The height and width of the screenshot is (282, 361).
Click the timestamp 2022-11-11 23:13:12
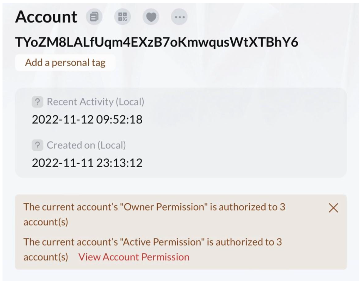pyautogui.click(x=87, y=163)
